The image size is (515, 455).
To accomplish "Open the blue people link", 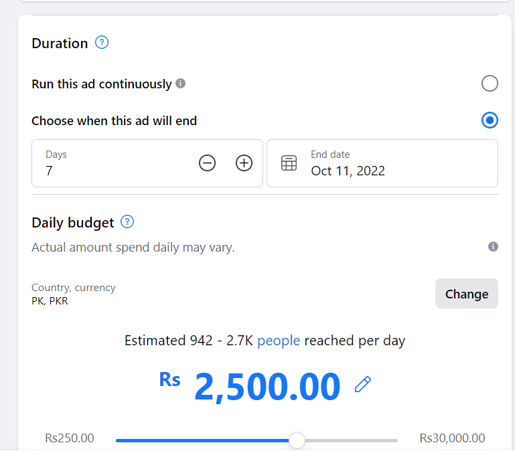I will 279,341.
